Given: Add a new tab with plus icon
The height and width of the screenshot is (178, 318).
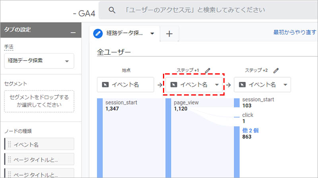Looking at the screenshot, I should pos(169,34).
